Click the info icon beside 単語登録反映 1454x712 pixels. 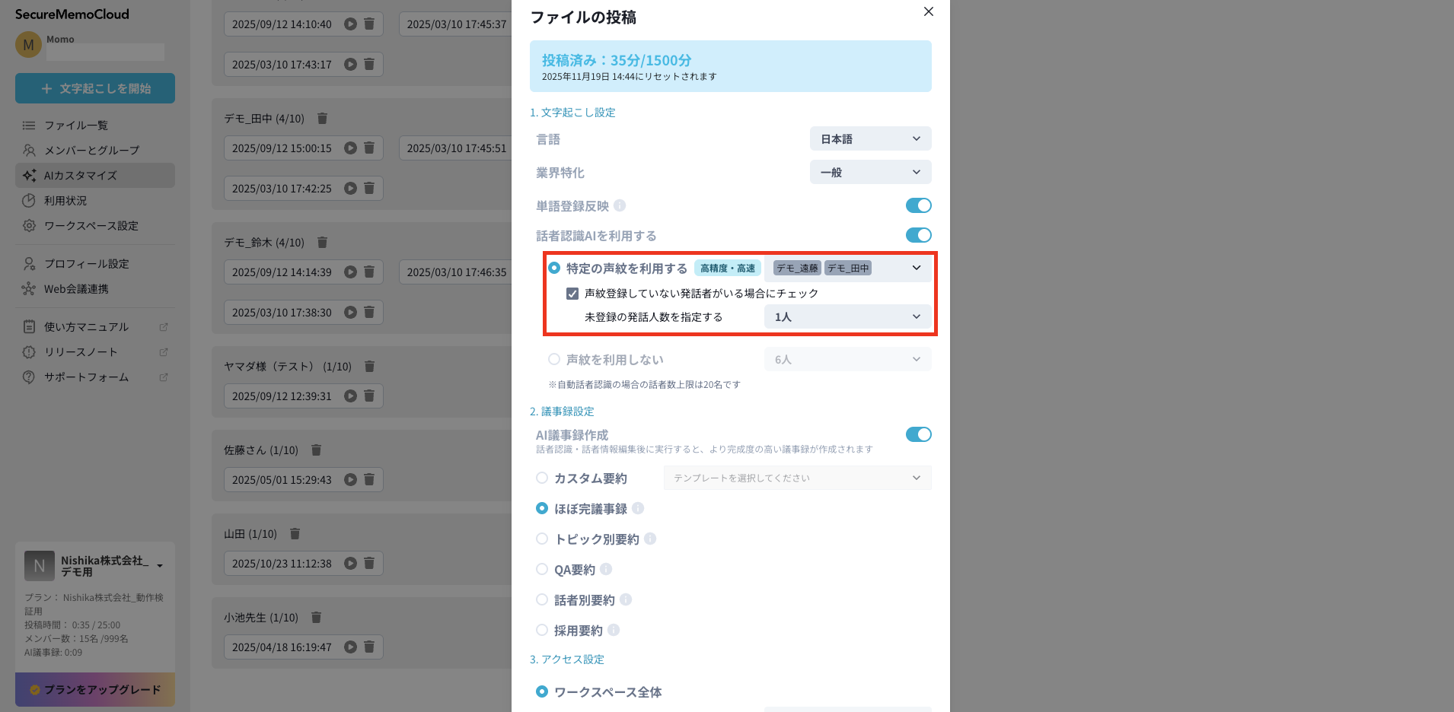(620, 206)
